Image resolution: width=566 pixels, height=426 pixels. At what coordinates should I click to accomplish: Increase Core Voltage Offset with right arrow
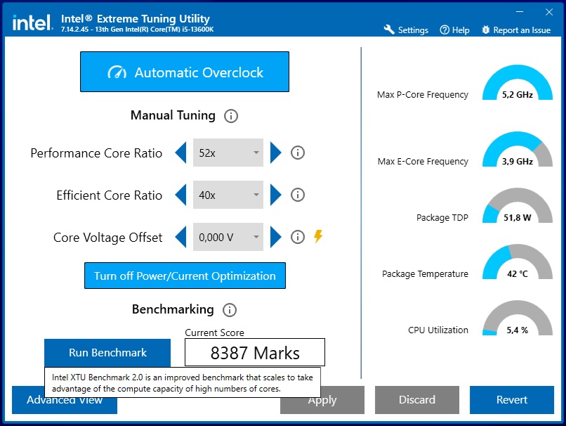coord(275,237)
